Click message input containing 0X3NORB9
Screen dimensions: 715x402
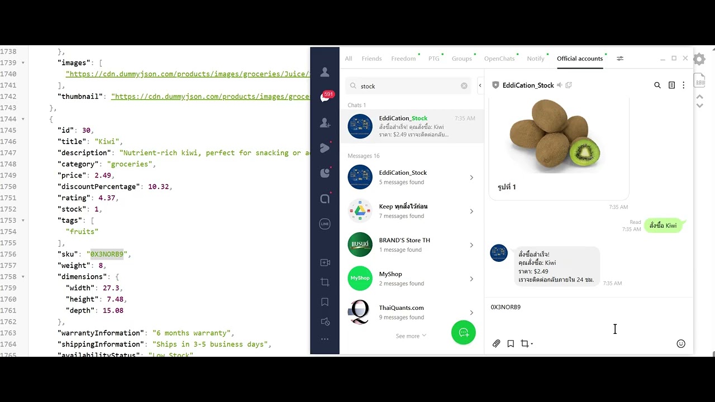tap(588, 315)
